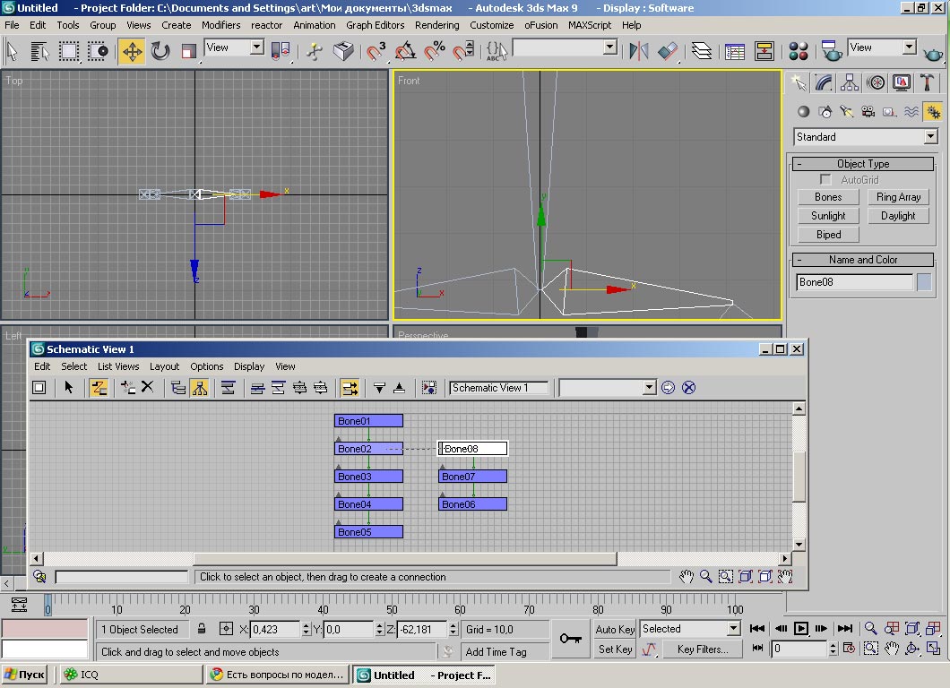Toggle the selection lock padlock

tap(202, 629)
